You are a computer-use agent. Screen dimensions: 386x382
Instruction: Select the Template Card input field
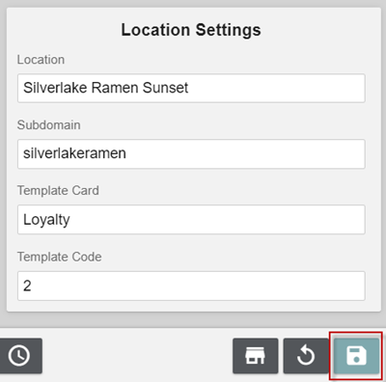(x=191, y=220)
